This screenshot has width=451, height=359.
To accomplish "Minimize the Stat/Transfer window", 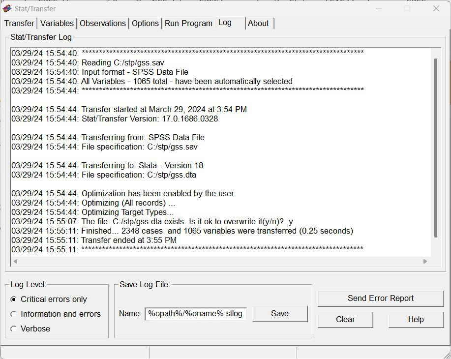I will [379, 9].
